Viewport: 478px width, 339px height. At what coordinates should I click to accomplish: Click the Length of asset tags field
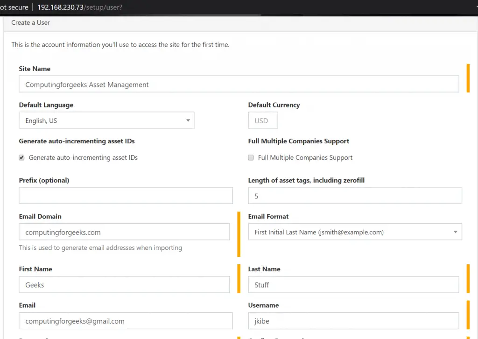point(355,195)
